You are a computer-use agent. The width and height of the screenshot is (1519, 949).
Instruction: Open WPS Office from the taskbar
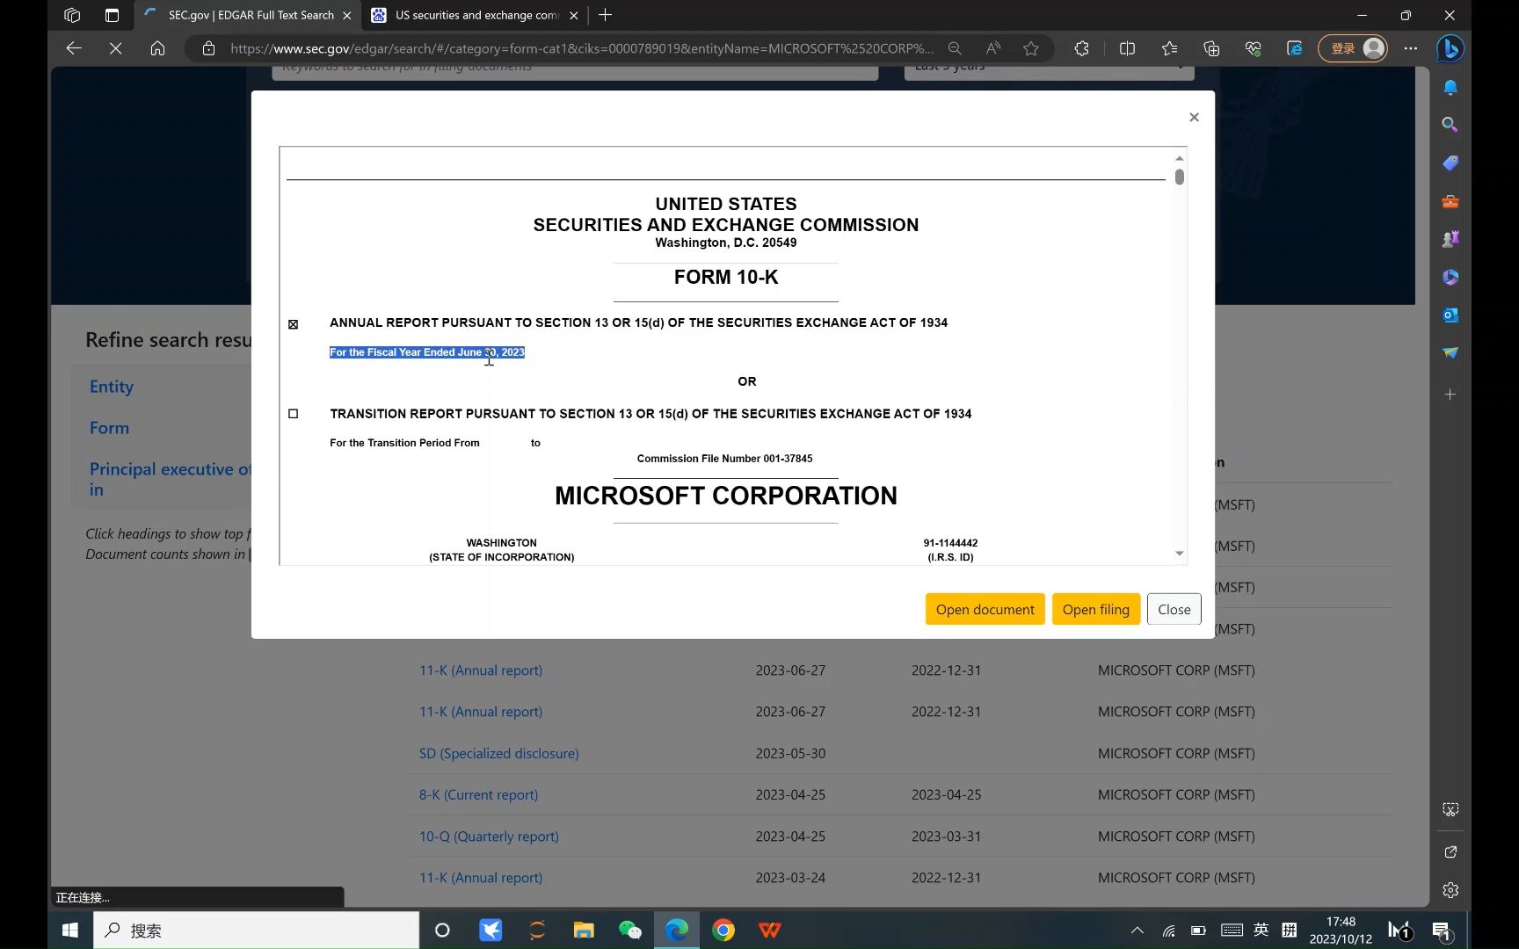(x=770, y=930)
